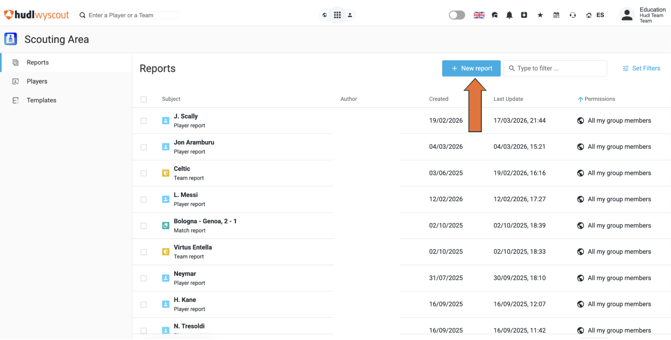
Task: Click the team icon next to Celtic
Action: (166, 173)
